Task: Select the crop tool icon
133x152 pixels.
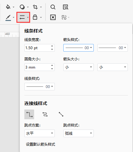Action: click(35, 7)
